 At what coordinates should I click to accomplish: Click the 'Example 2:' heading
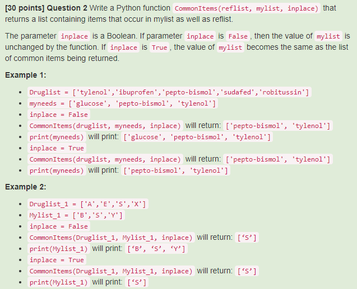[x=26, y=187]
